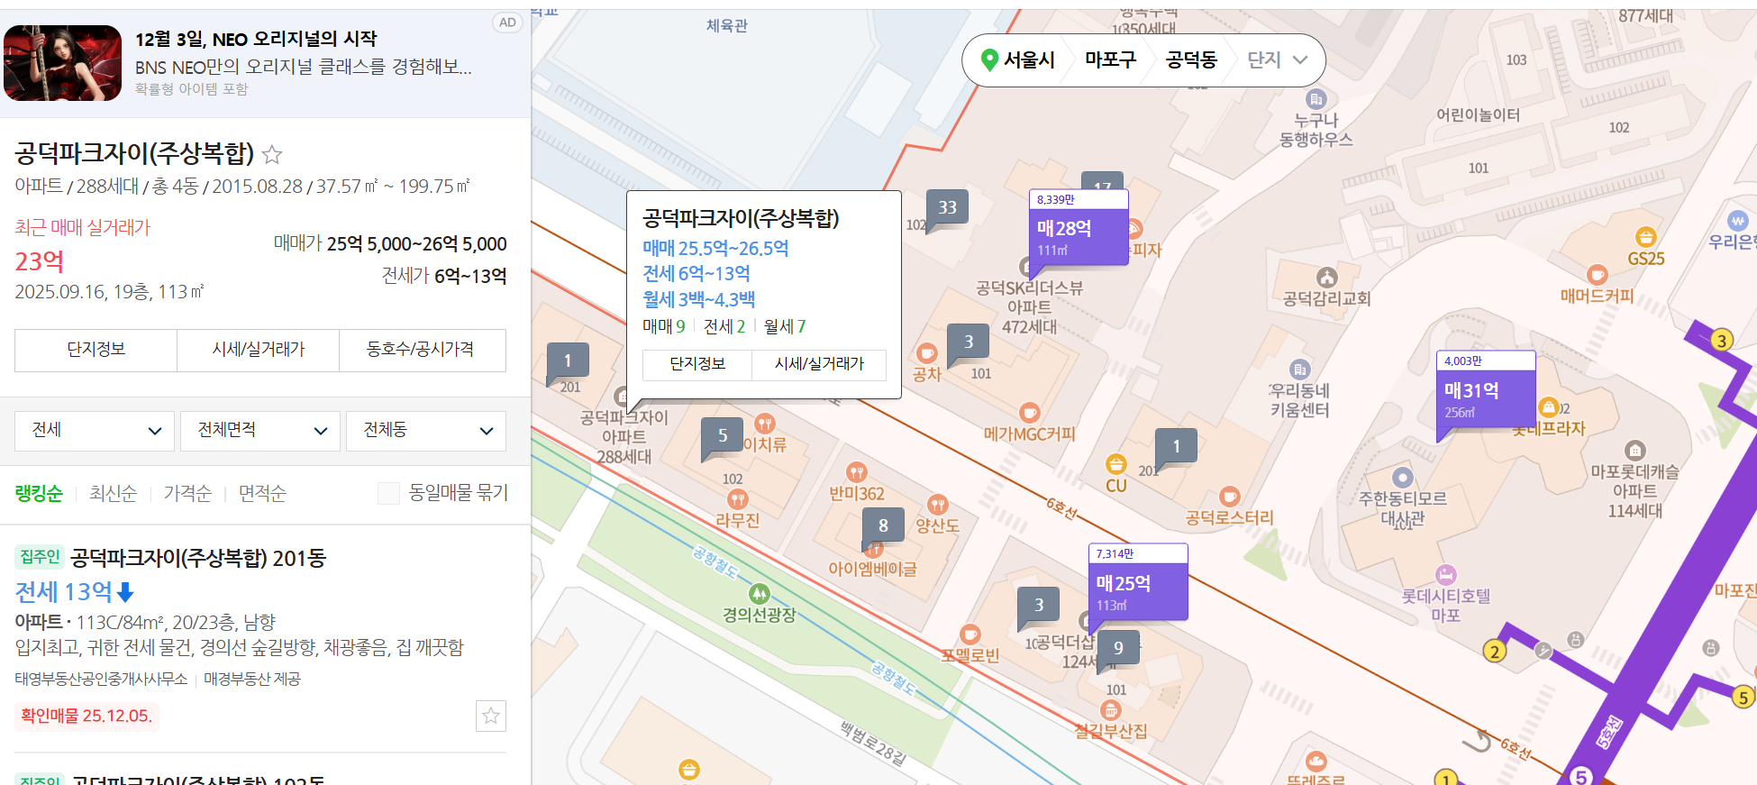
Task: Open the 시세/실거래가 tab in left panel
Action: click(258, 350)
